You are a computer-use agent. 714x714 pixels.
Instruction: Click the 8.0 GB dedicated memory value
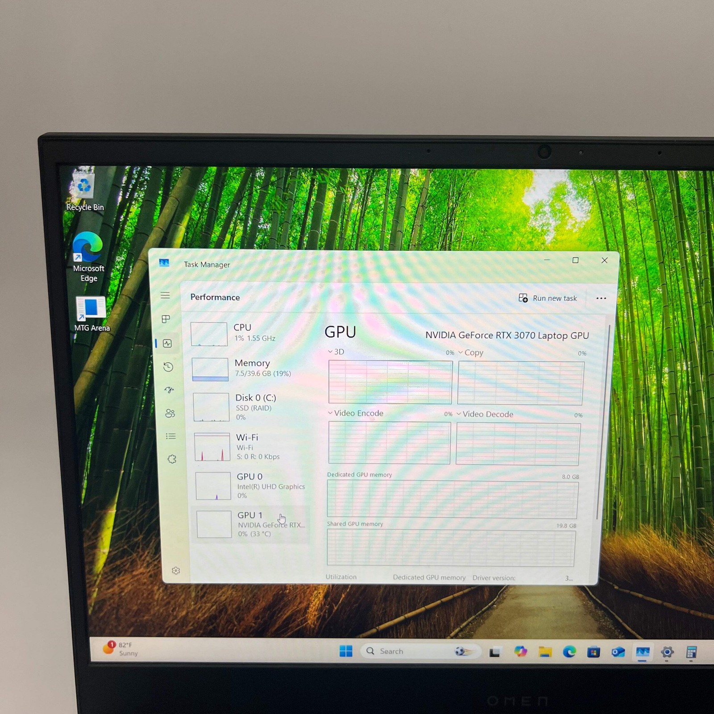(570, 477)
